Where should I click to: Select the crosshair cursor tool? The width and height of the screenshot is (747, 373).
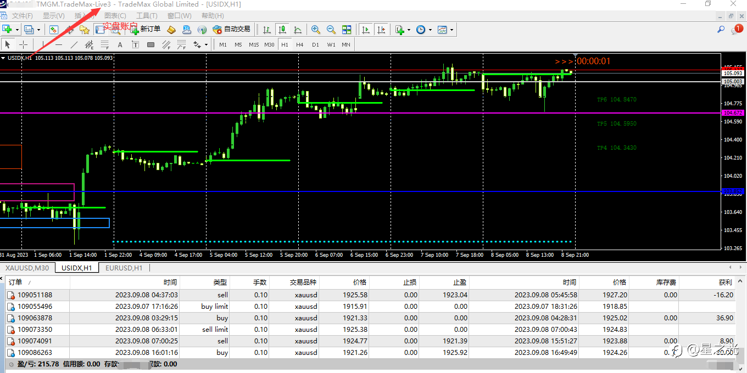[x=24, y=44]
